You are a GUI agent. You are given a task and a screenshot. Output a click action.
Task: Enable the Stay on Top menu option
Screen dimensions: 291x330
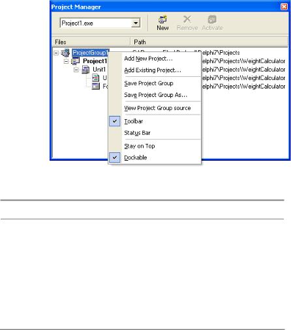click(x=155, y=146)
